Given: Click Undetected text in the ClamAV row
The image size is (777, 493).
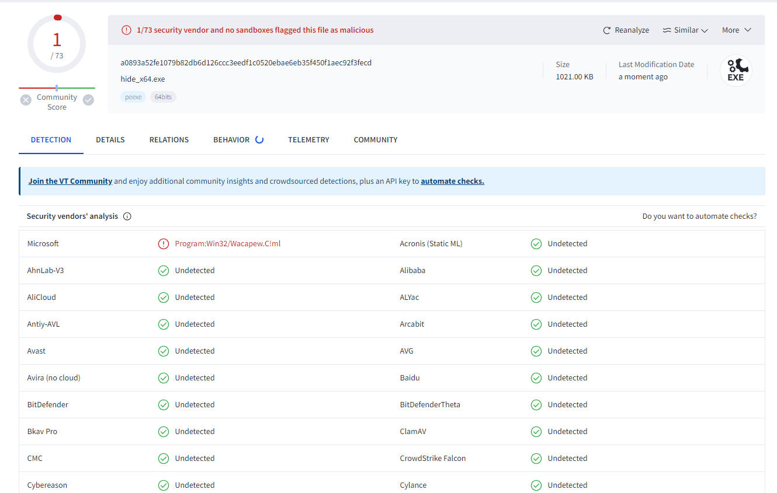Looking at the screenshot, I should pos(567,432).
